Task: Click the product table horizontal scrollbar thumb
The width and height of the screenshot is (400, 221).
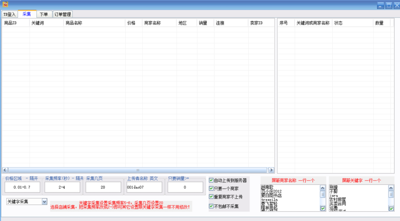Action: pyautogui.click(x=137, y=170)
